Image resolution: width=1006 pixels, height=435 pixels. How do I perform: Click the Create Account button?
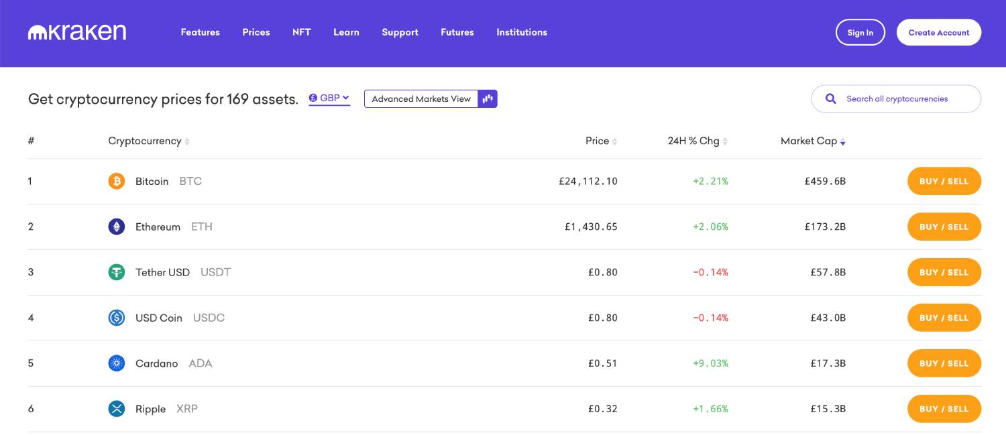(x=939, y=32)
